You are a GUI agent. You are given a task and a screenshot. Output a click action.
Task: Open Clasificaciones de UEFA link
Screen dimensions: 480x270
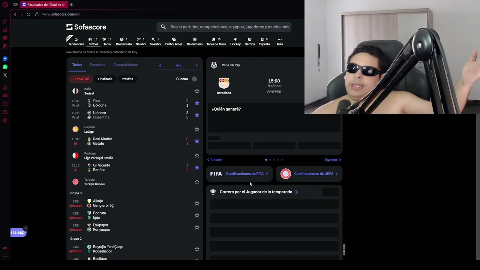pos(309,174)
